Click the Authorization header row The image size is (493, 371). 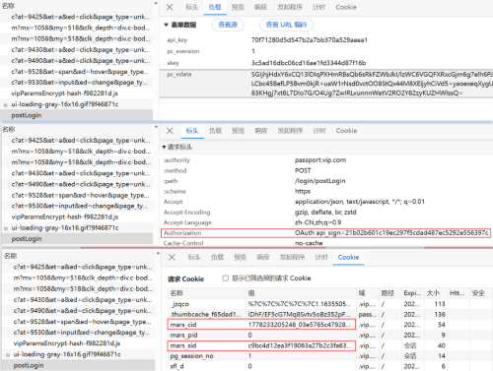pos(325,233)
